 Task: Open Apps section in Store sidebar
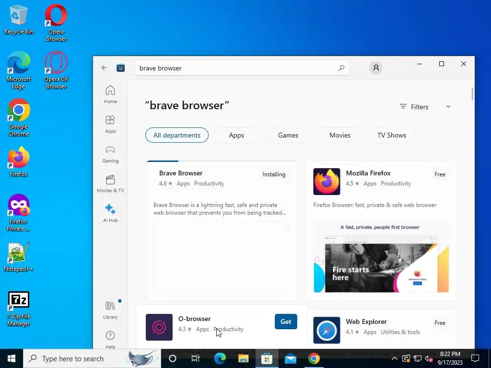[110, 124]
